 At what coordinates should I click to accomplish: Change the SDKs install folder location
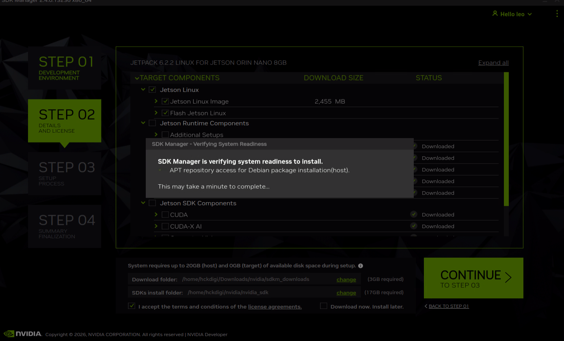[346, 293]
